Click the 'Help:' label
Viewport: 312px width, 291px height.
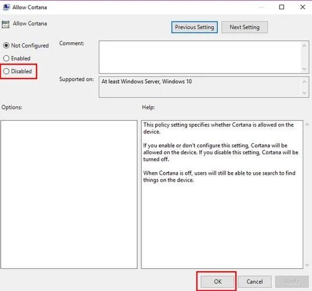click(x=148, y=107)
